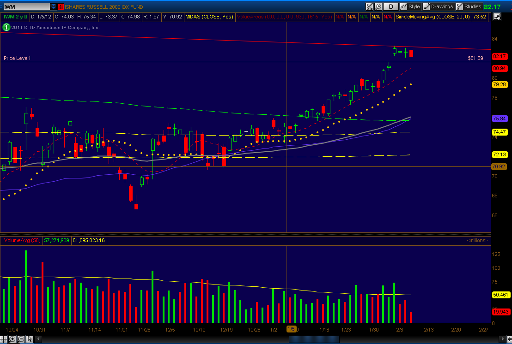Open the Style menu

tap(410, 6)
